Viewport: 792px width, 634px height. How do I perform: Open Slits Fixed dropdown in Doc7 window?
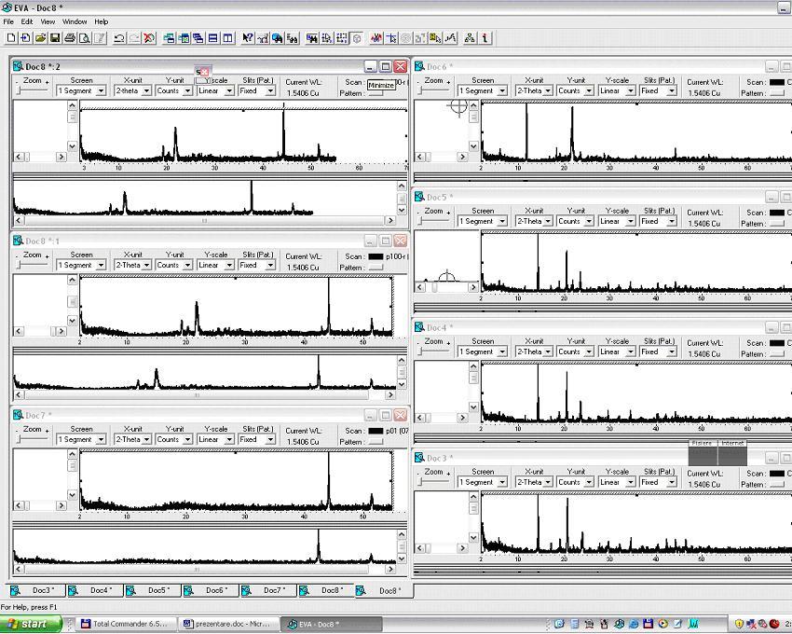(257, 440)
